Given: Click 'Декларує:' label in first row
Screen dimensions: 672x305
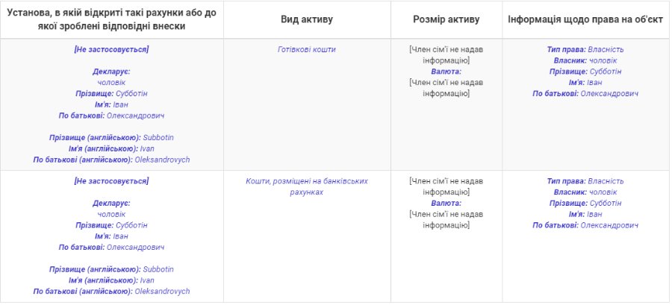Looking at the screenshot, I should (111, 72).
